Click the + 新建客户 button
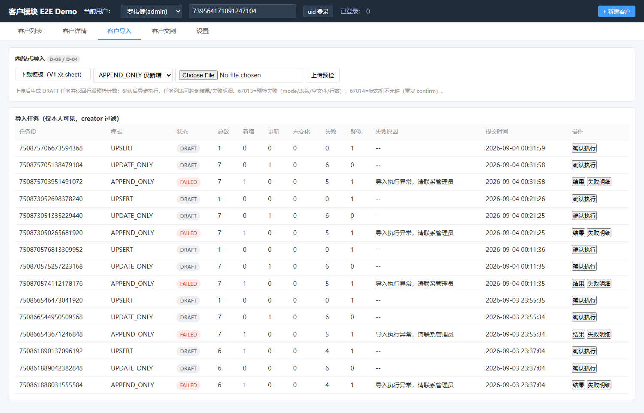 pyautogui.click(x=617, y=12)
